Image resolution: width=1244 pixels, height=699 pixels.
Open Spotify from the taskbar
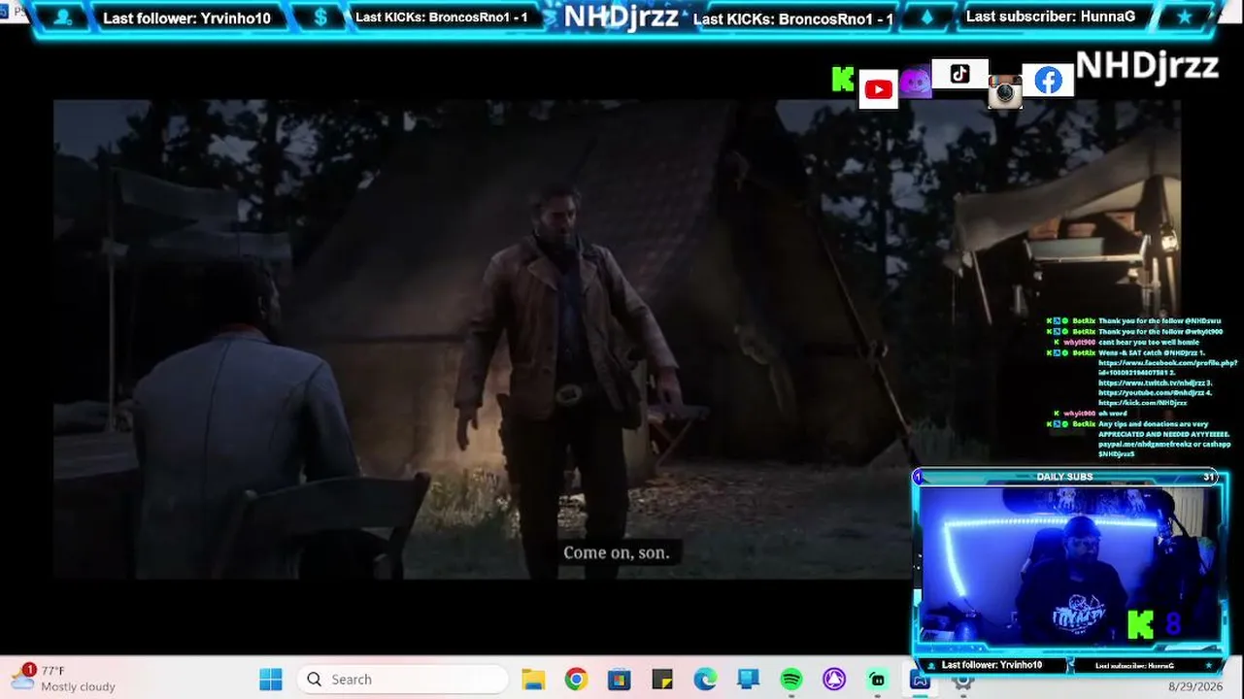791,680
